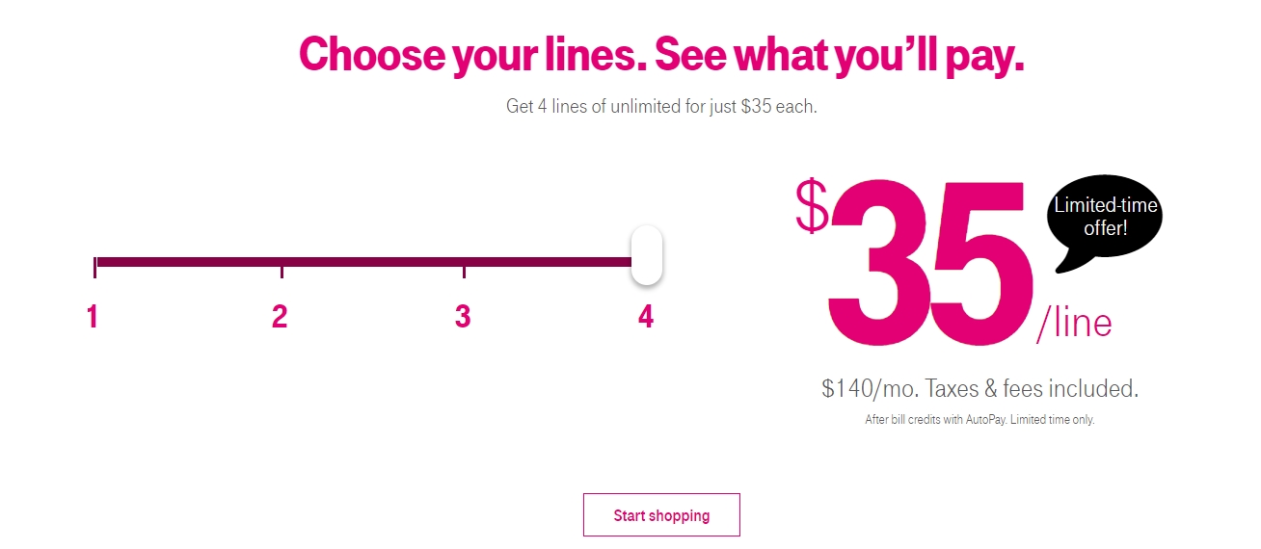The height and width of the screenshot is (549, 1261).
Task: Select the number 1 line option label
Action: point(93,317)
